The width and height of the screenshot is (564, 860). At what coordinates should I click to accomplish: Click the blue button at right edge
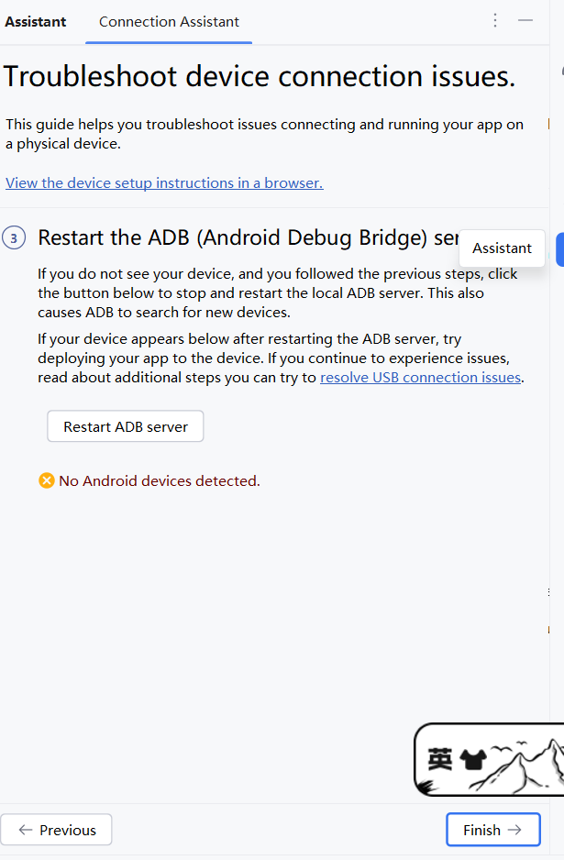pyautogui.click(x=559, y=249)
